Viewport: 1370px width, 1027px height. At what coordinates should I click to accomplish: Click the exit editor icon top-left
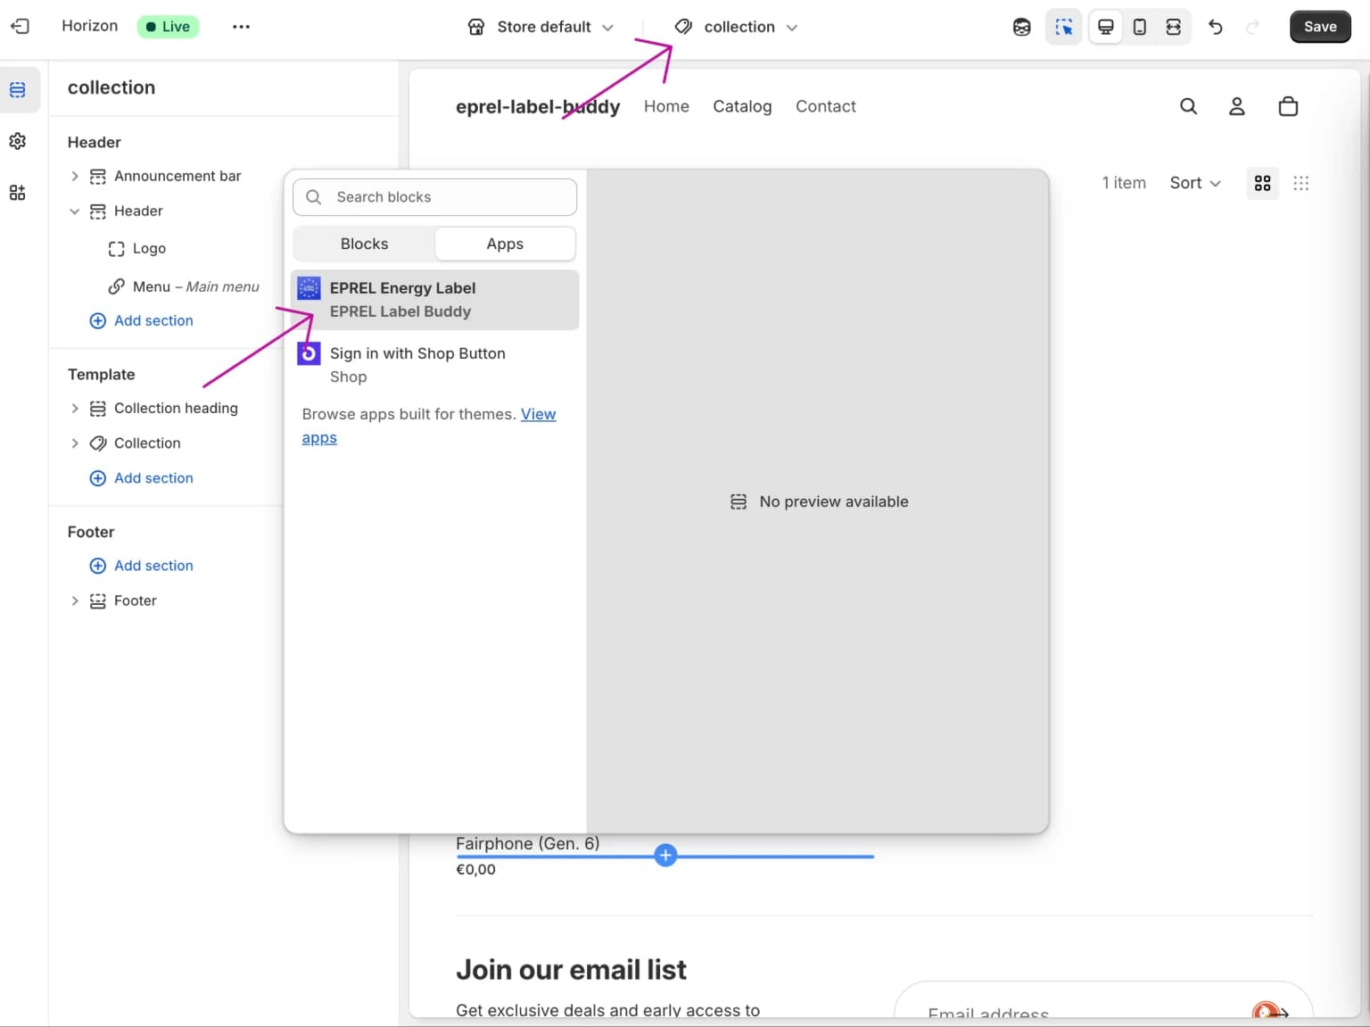point(20,26)
